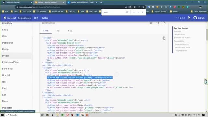
Task: Select Dialog in the sidebar
Action: pyautogui.click(x=5, y=49)
